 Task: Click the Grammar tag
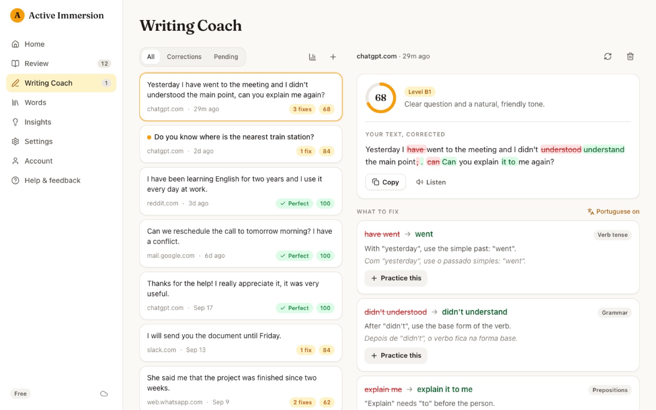click(615, 313)
